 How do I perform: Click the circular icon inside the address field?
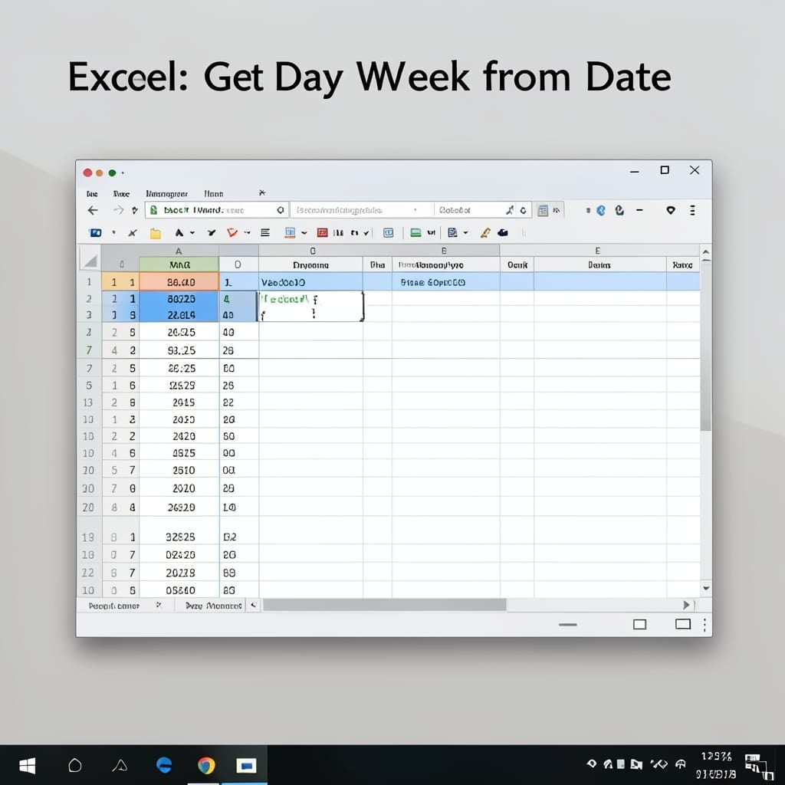(x=281, y=210)
